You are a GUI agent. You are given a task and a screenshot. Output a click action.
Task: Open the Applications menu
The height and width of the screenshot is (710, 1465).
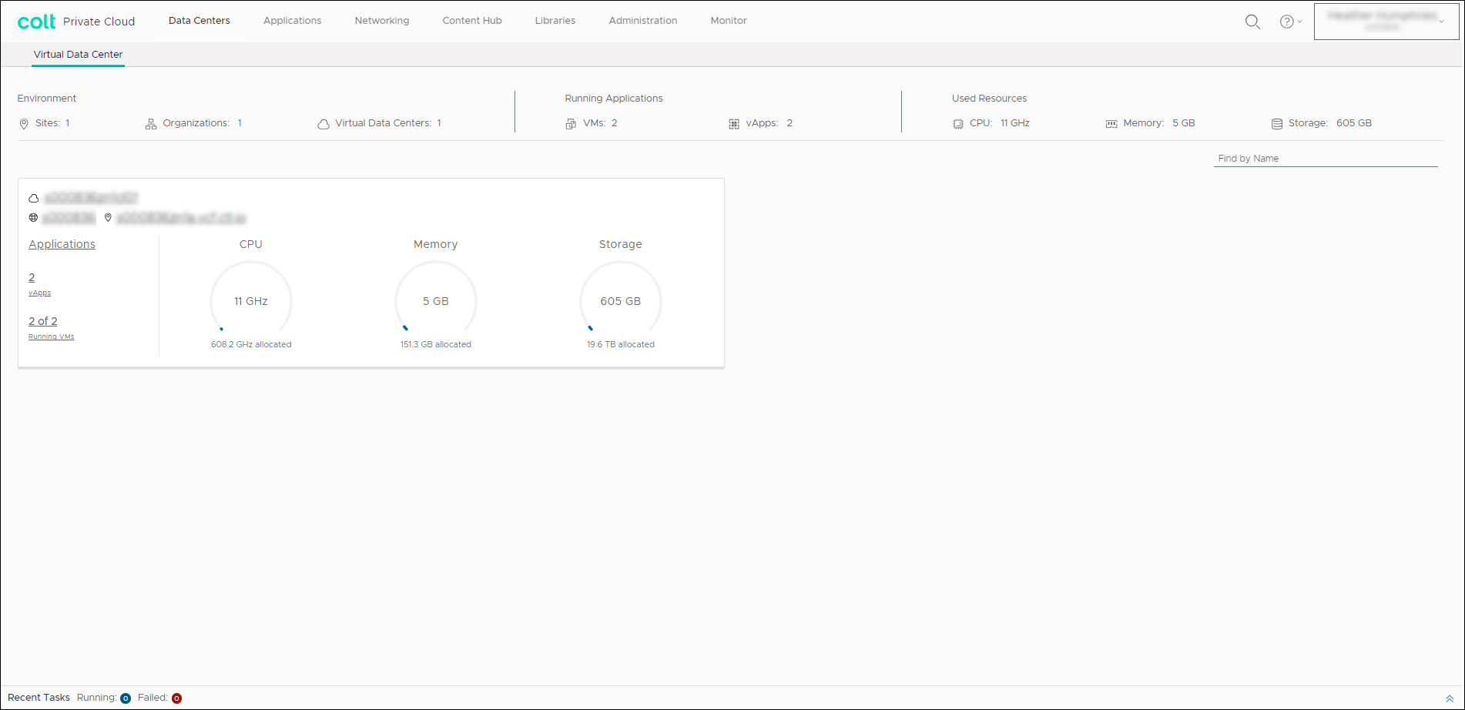[293, 21]
